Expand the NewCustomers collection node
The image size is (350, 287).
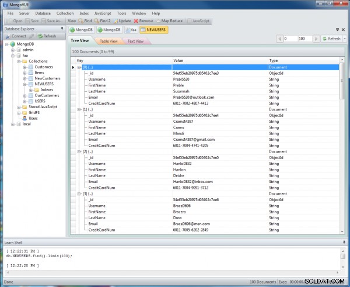coord(24,78)
